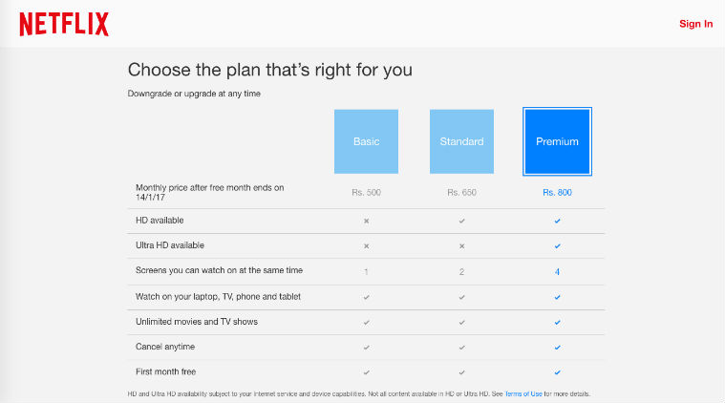Click the Standard HD available checkmark
The height and width of the screenshot is (403, 725).
pos(461,221)
